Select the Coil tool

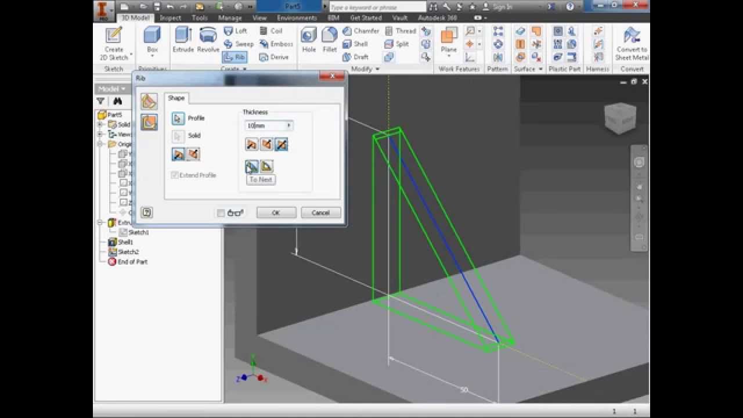coord(270,31)
